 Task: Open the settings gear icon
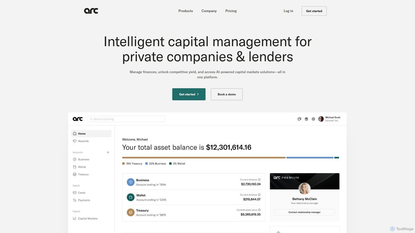313,119
